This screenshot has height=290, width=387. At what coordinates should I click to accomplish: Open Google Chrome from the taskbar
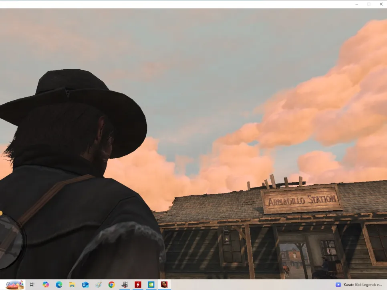pyautogui.click(x=111, y=284)
